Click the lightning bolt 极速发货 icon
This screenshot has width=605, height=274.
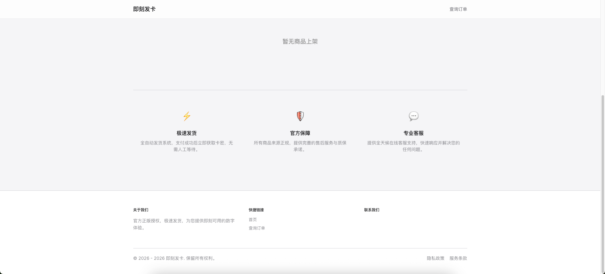point(187,116)
